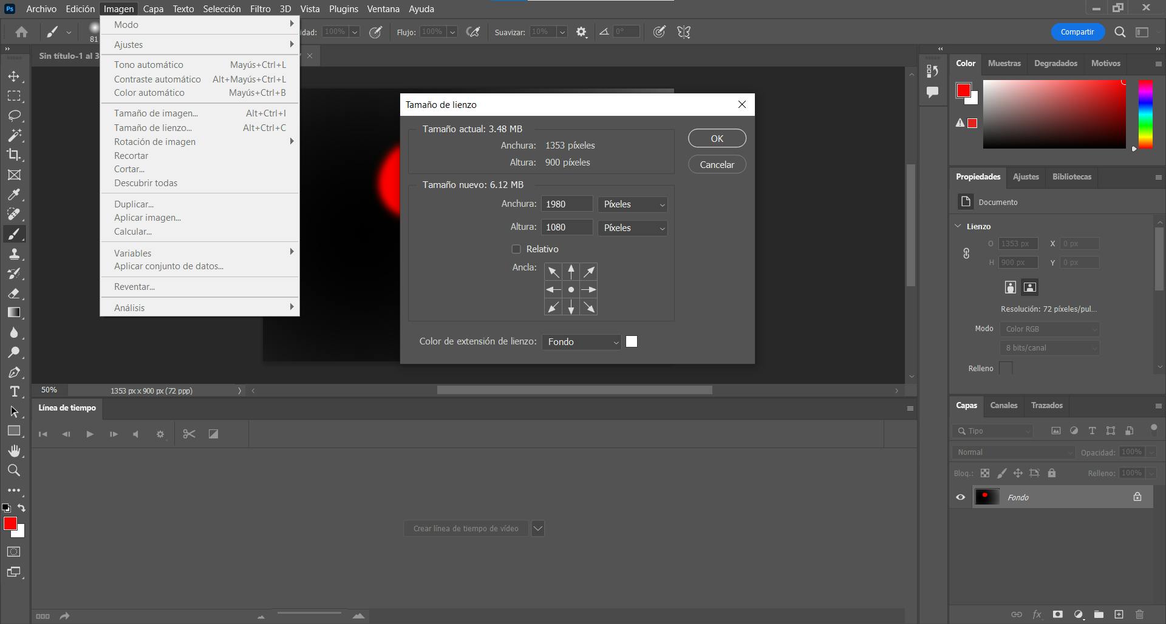Switch to the Bibliotecas tab
Image resolution: width=1166 pixels, height=624 pixels.
[x=1071, y=176]
